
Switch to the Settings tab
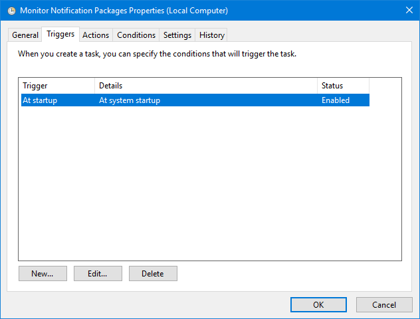tap(177, 35)
